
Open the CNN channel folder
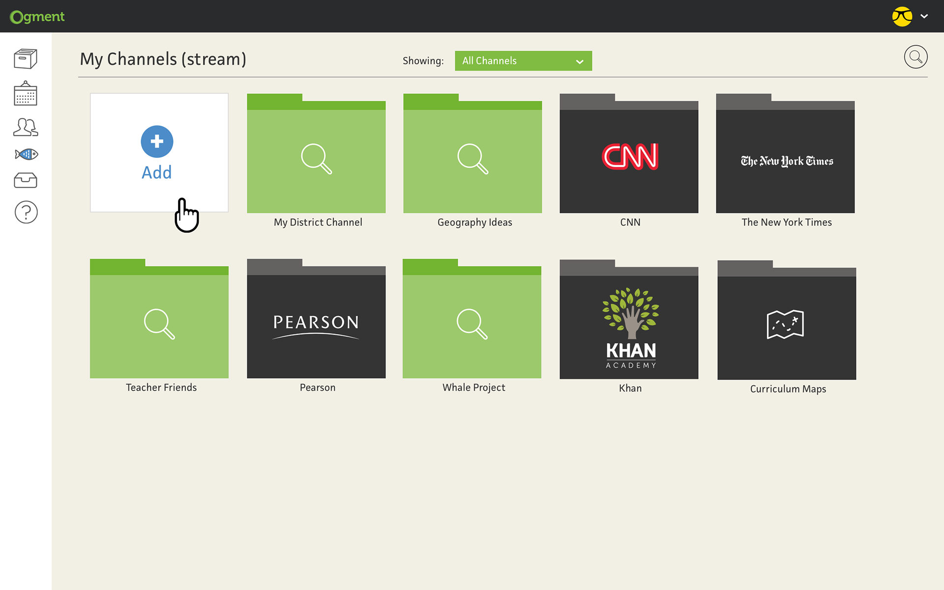pos(629,153)
